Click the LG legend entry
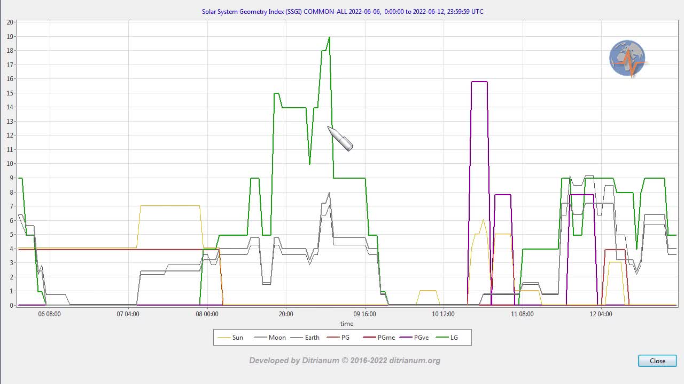 [447, 338]
